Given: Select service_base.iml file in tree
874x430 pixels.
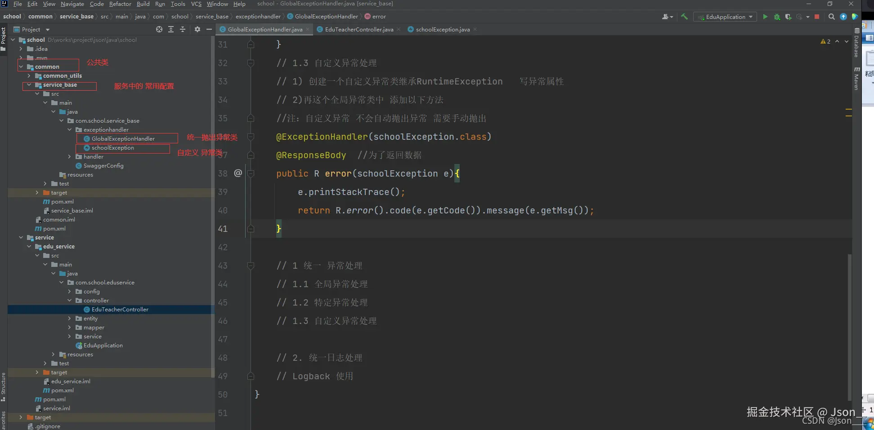Looking at the screenshot, I should (72, 211).
